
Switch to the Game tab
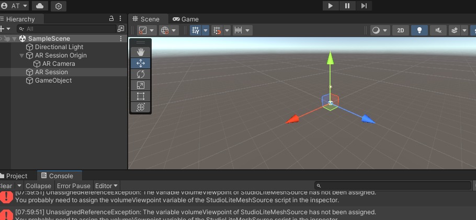(x=186, y=19)
